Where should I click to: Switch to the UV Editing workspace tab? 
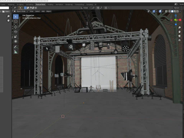(30, 5)
